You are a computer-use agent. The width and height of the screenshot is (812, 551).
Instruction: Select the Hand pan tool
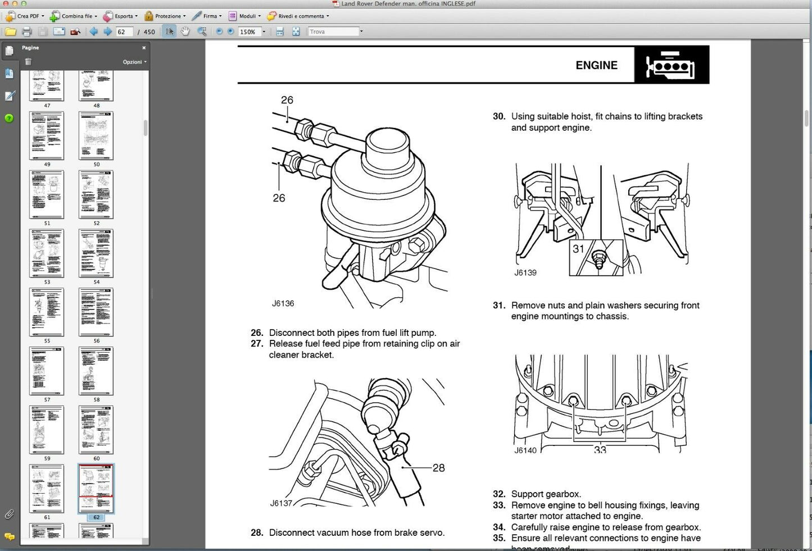coord(185,32)
